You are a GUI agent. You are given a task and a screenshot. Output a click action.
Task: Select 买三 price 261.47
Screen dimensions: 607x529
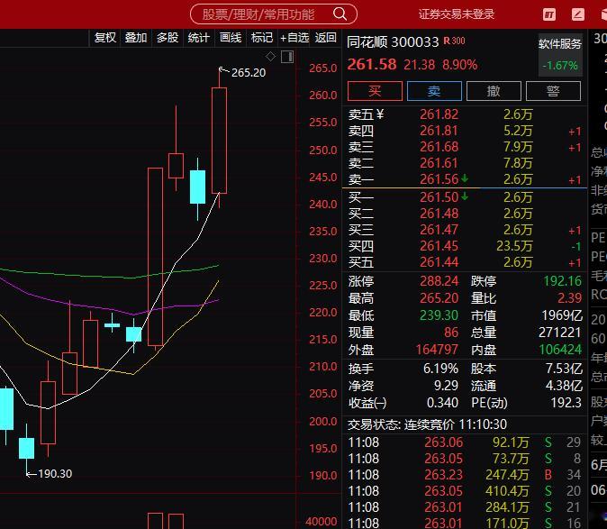[x=439, y=230]
